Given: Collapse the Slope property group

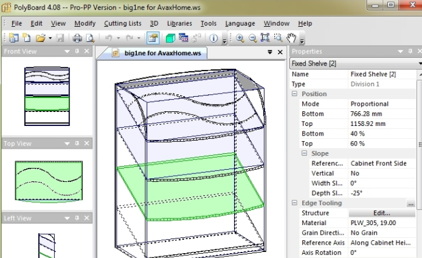Looking at the screenshot, I should pos(305,154).
